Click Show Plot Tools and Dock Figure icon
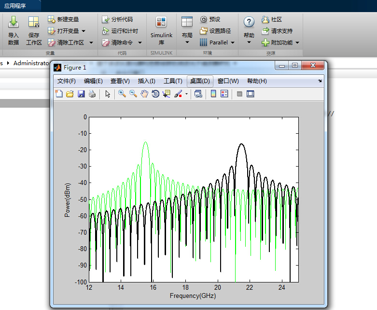The width and height of the screenshot is (377, 310). (x=251, y=94)
